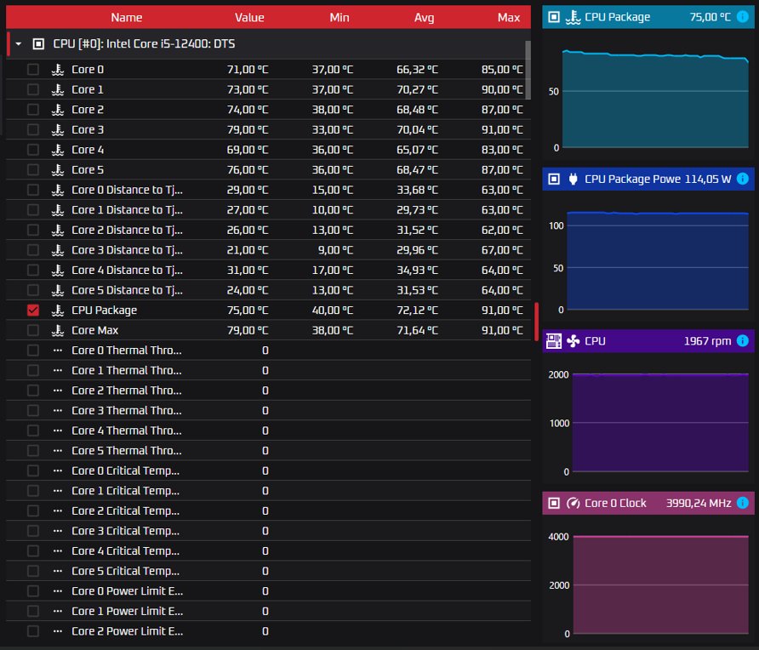Screen dimensions: 759x650
Task: Open info for CPU fan rpm graph
Action: click(742, 341)
